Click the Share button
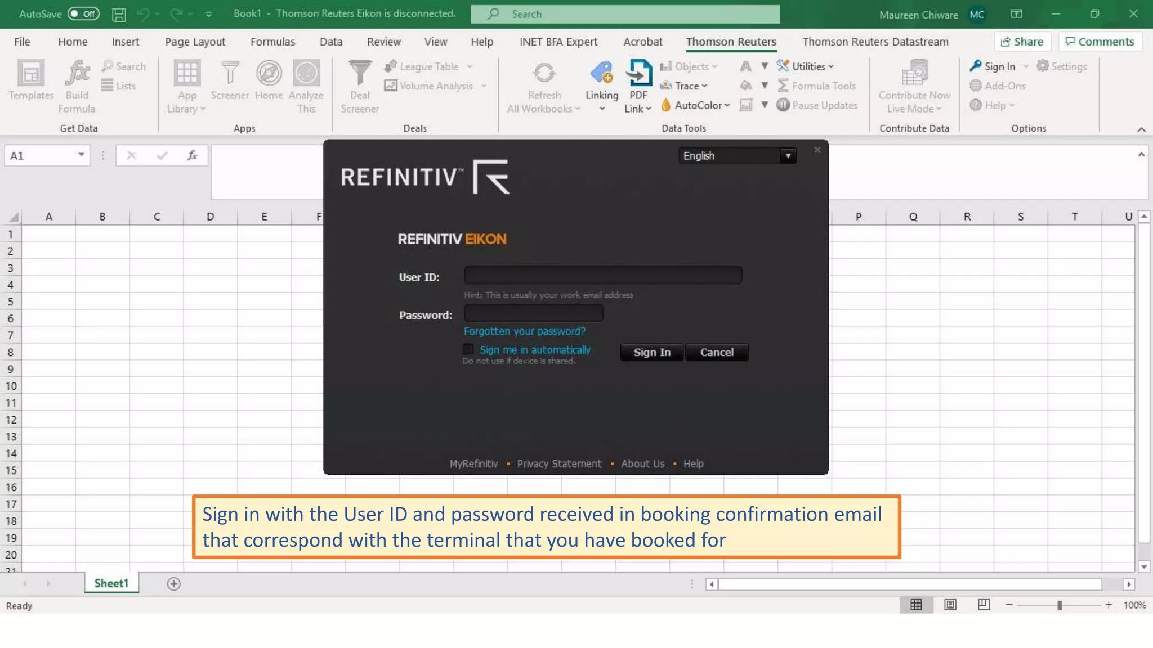This screenshot has width=1153, height=648. [x=1022, y=42]
